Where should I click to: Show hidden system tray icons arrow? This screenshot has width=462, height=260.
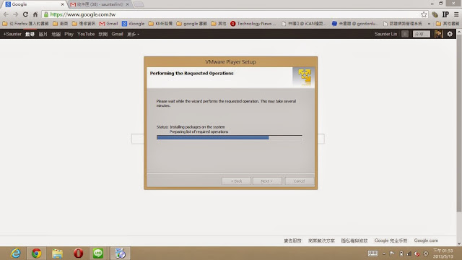pos(383,253)
